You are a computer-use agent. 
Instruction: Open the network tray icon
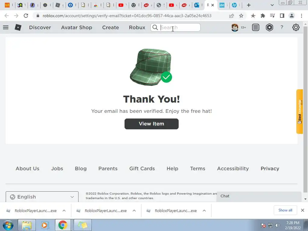pyautogui.click(x=270, y=225)
